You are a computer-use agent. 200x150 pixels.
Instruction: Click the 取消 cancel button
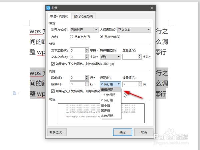pyautogui.click(x=144, y=132)
